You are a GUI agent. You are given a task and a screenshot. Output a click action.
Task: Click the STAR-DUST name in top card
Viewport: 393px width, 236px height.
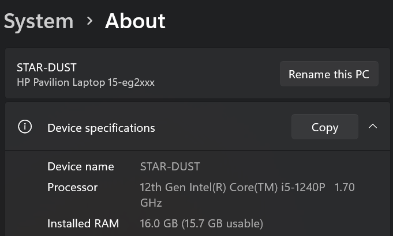coord(46,68)
